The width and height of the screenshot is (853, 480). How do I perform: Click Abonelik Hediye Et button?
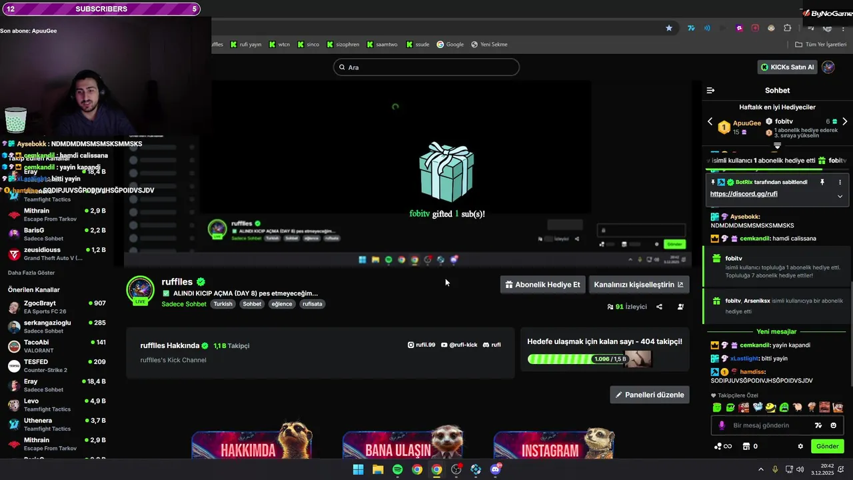click(x=542, y=285)
